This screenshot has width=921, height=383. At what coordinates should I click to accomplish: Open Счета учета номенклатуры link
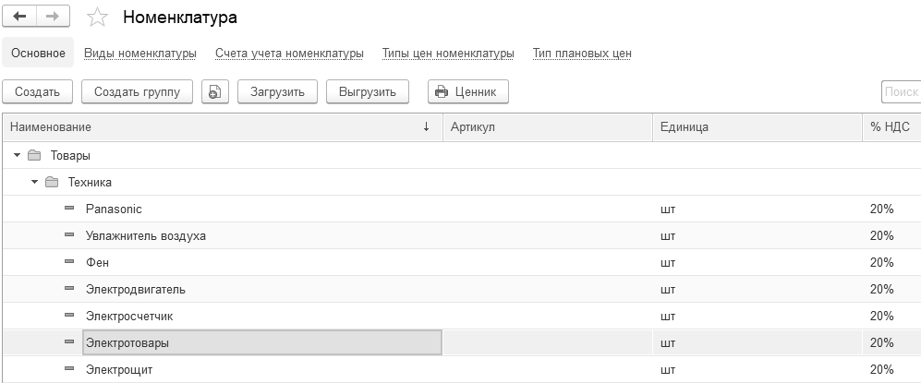289,54
